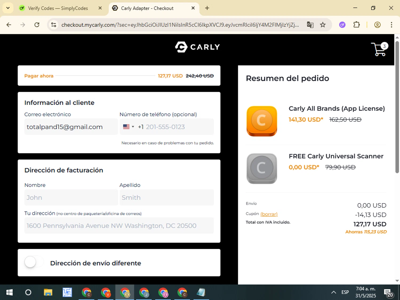
Task: Click the Tu dirección address field
Action: pyautogui.click(x=119, y=226)
